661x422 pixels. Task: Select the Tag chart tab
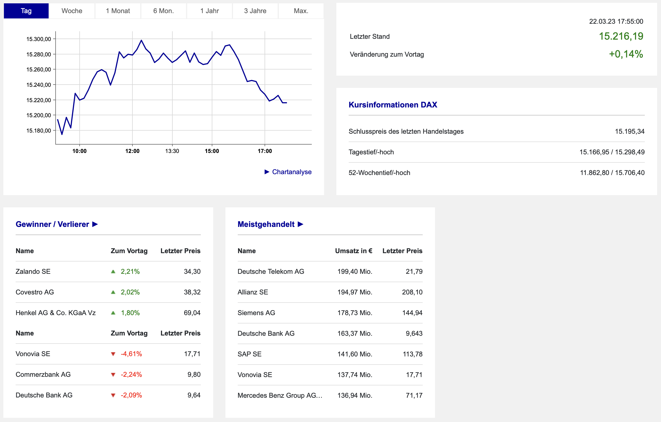pyautogui.click(x=26, y=11)
